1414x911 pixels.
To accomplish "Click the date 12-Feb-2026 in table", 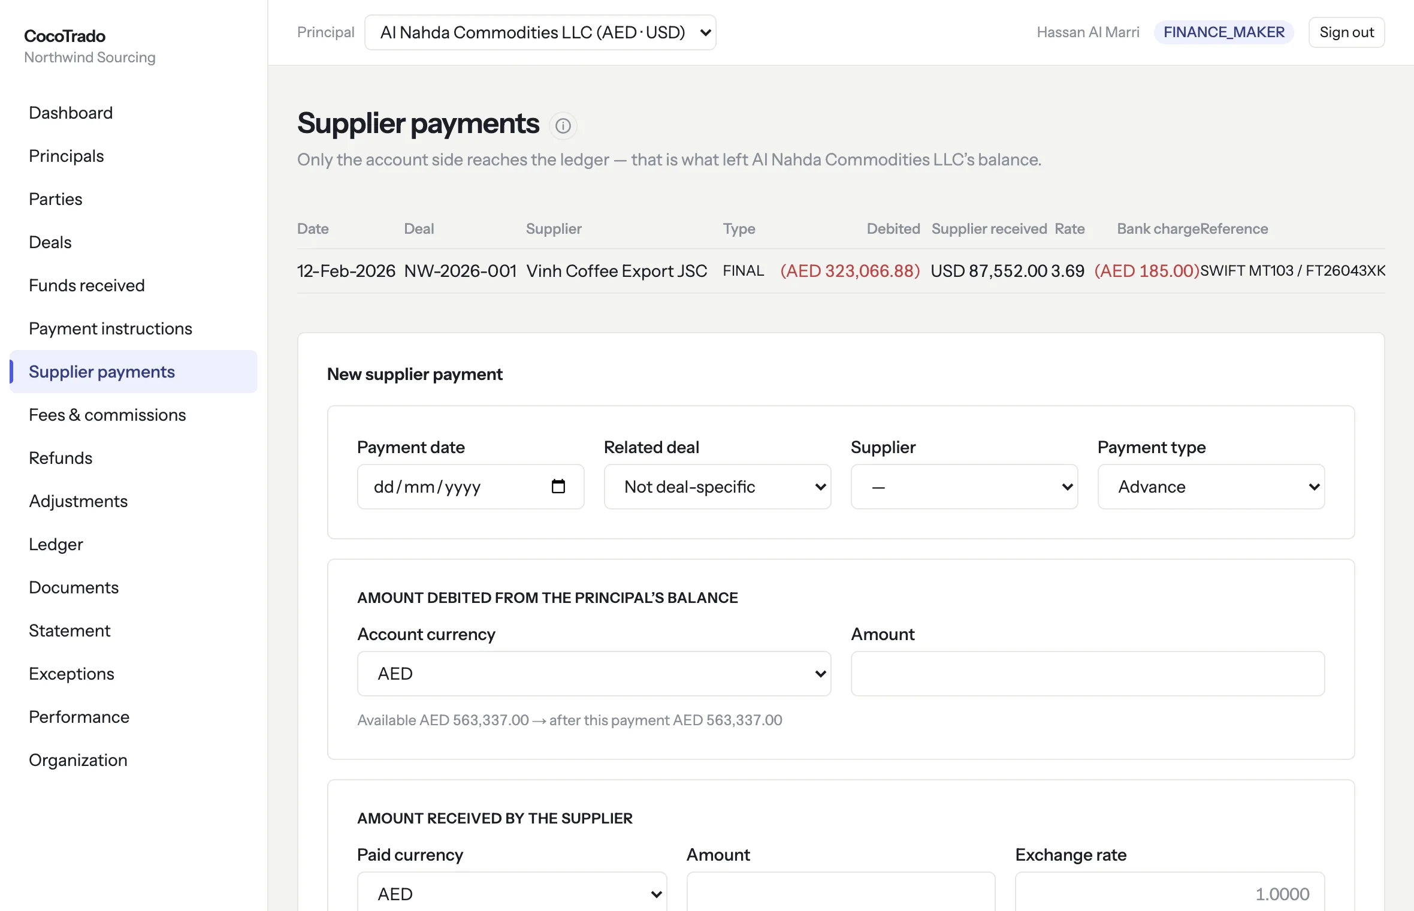I will click(346, 271).
